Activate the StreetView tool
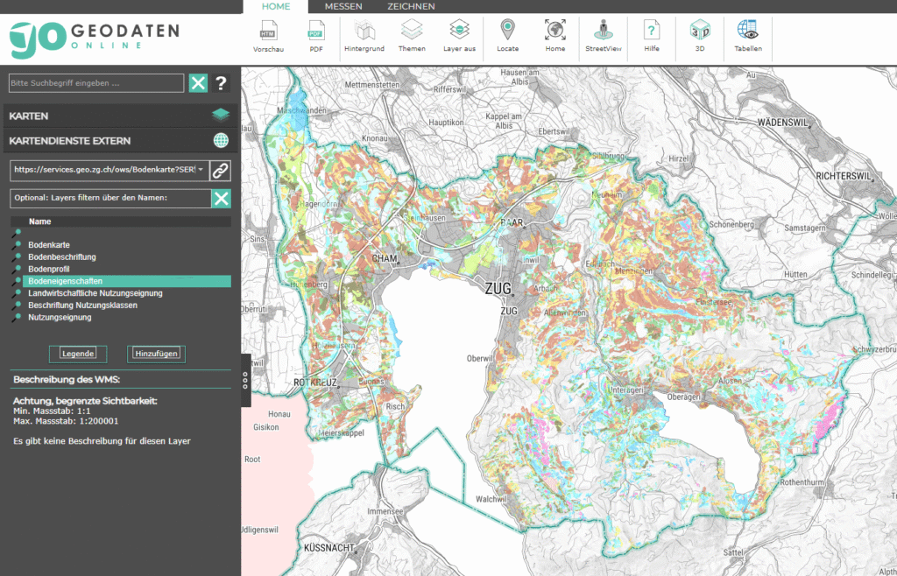 point(604,33)
